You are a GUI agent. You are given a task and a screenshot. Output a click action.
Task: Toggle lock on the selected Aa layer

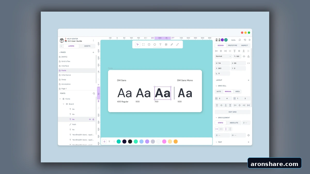click(93, 119)
